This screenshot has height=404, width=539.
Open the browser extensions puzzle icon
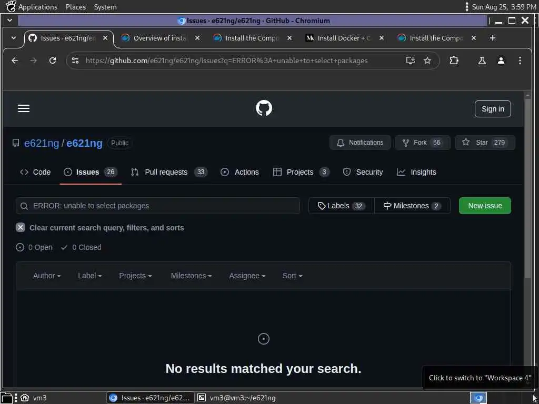[x=454, y=60]
